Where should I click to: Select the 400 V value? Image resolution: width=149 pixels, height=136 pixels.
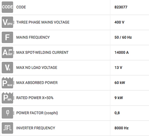[x=119, y=22]
